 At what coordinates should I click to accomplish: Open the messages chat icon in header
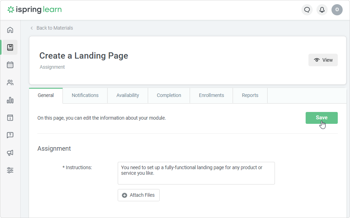pyautogui.click(x=307, y=10)
